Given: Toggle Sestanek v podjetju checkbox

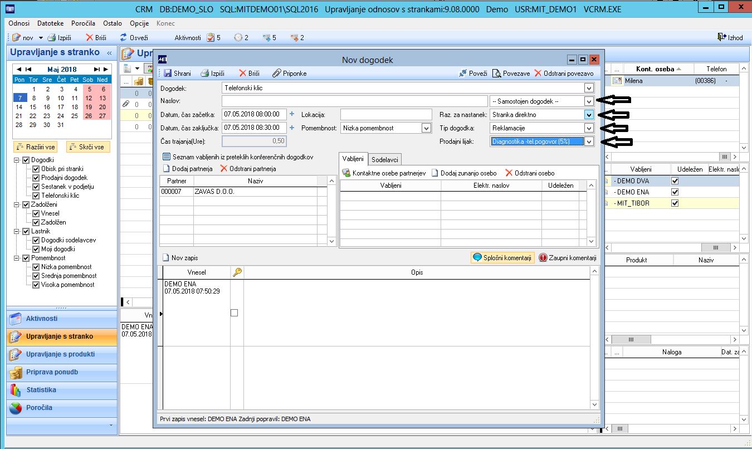Looking at the screenshot, I should (x=37, y=187).
